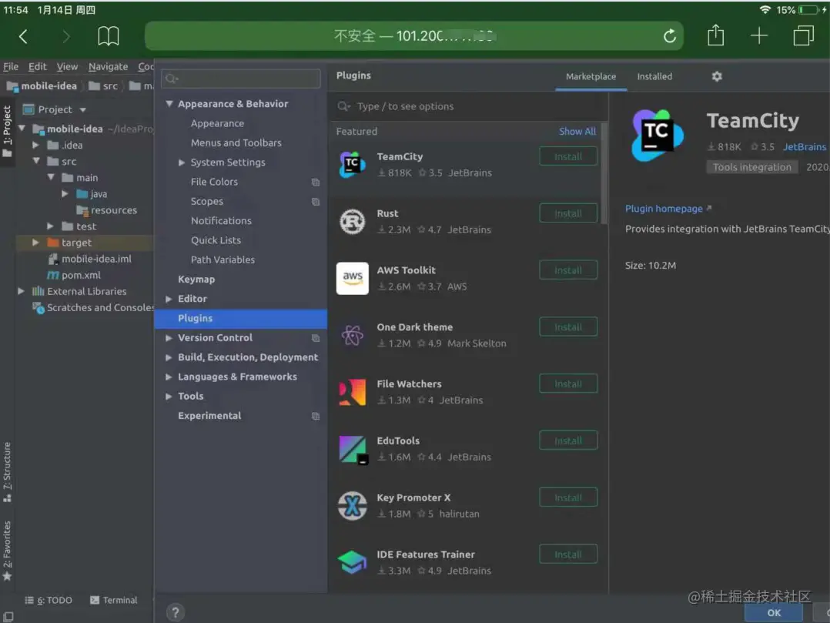Click the plugins list vertical scrollbar
Image resolution: width=830 pixels, height=623 pixels.
tap(604, 172)
